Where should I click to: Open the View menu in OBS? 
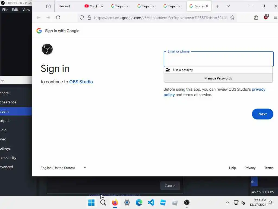pos(26,10)
